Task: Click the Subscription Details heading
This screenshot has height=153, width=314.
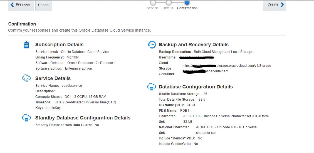Action: click(x=59, y=45)
